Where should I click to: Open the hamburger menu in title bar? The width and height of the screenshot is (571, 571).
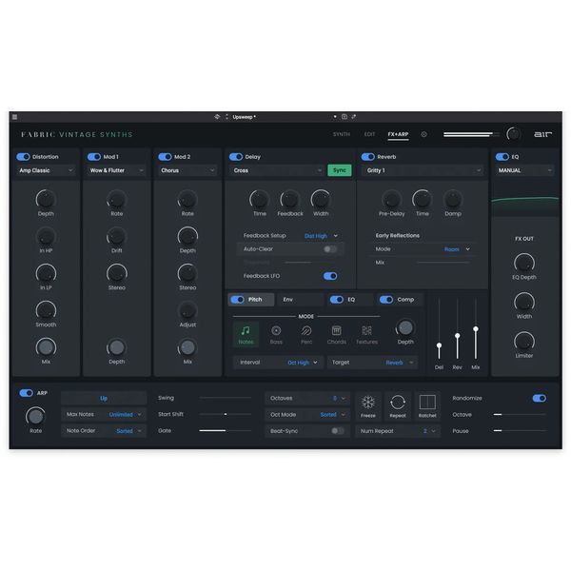coord(14,117)
